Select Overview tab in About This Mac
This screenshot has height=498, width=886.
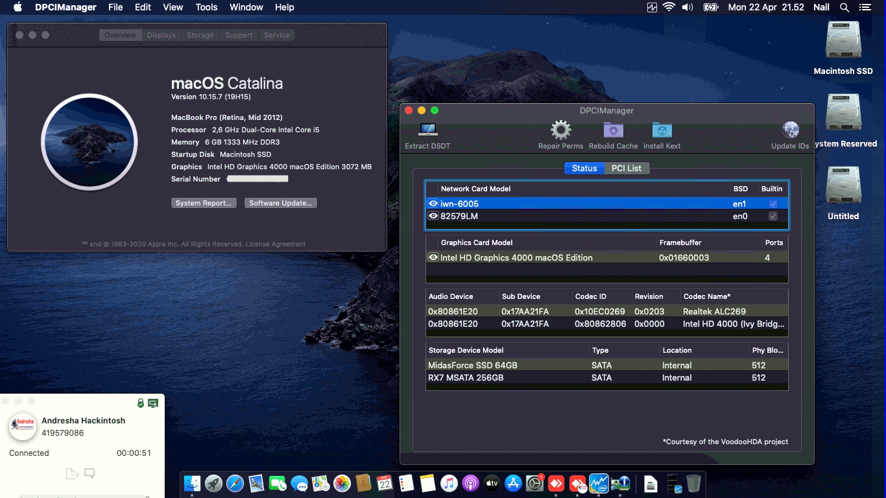pyautogui.click(x=120, y=35)
